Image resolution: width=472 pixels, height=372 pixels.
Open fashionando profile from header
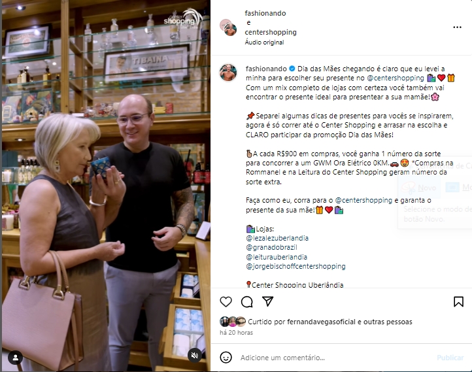(x=265, y=13)
